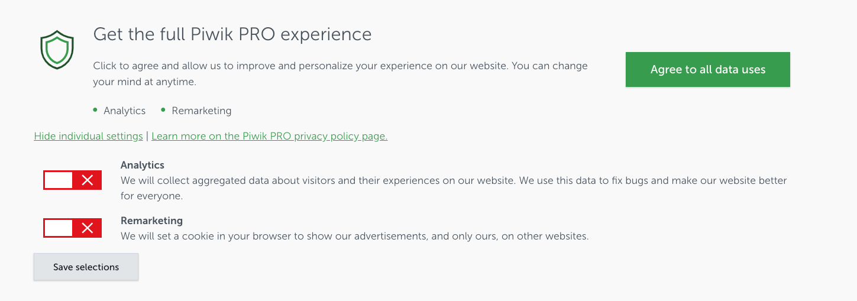Click the white knob of Analytics switch
This screenshot has height=301, width=857.
tap(59, 180)
